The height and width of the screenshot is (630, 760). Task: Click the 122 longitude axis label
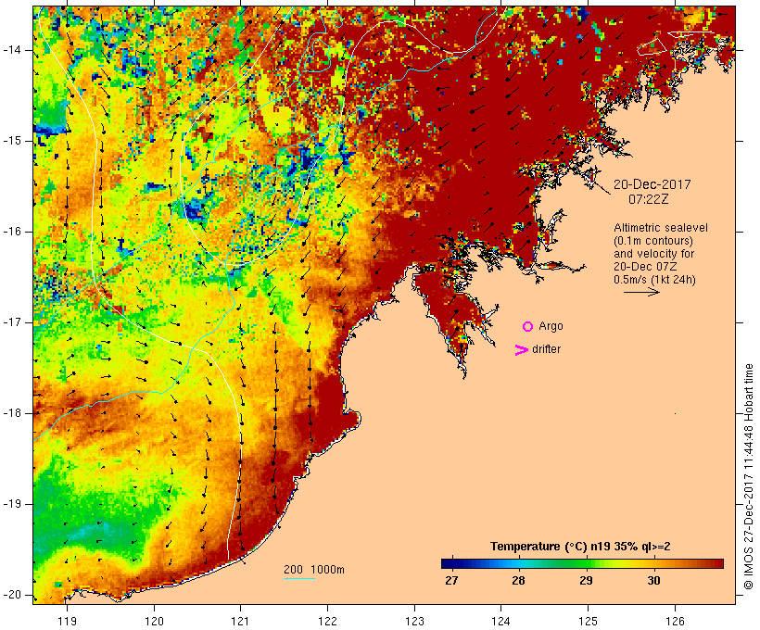click(x=328, y=622)
